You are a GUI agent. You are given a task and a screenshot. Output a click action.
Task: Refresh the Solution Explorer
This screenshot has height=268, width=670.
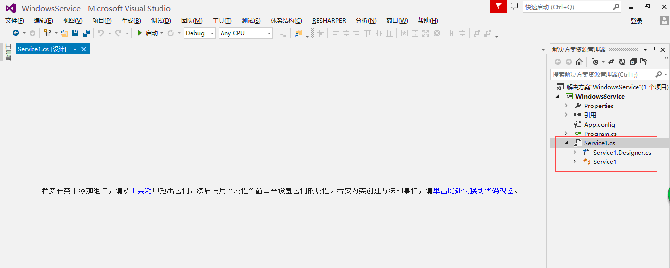[622, 62]
